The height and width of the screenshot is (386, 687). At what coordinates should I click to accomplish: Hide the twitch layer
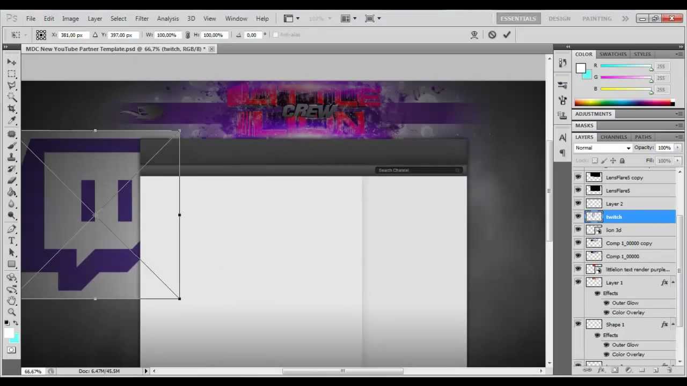pos(578,217)
